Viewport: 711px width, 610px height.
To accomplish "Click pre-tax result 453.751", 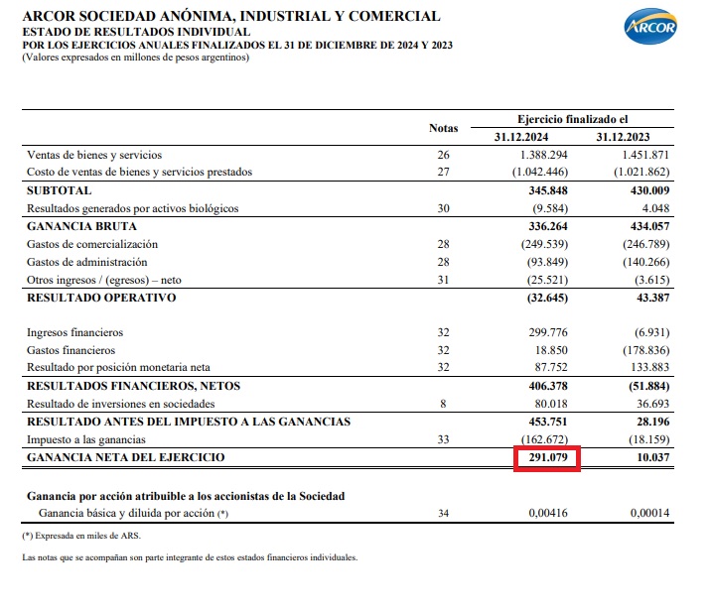I will tap(548, 423).
